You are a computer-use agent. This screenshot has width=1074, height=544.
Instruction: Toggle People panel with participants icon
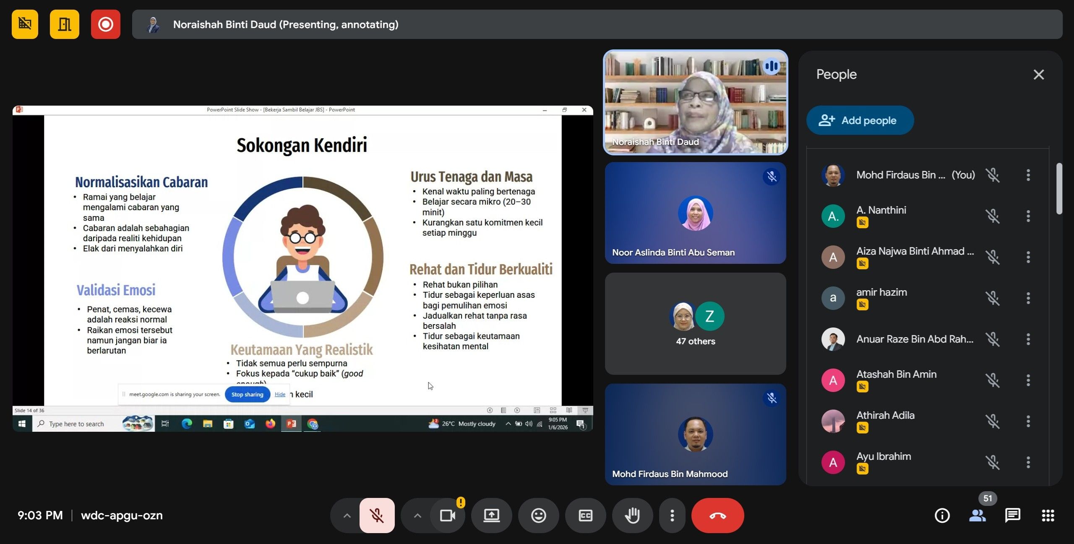click(x=977, y=516)
